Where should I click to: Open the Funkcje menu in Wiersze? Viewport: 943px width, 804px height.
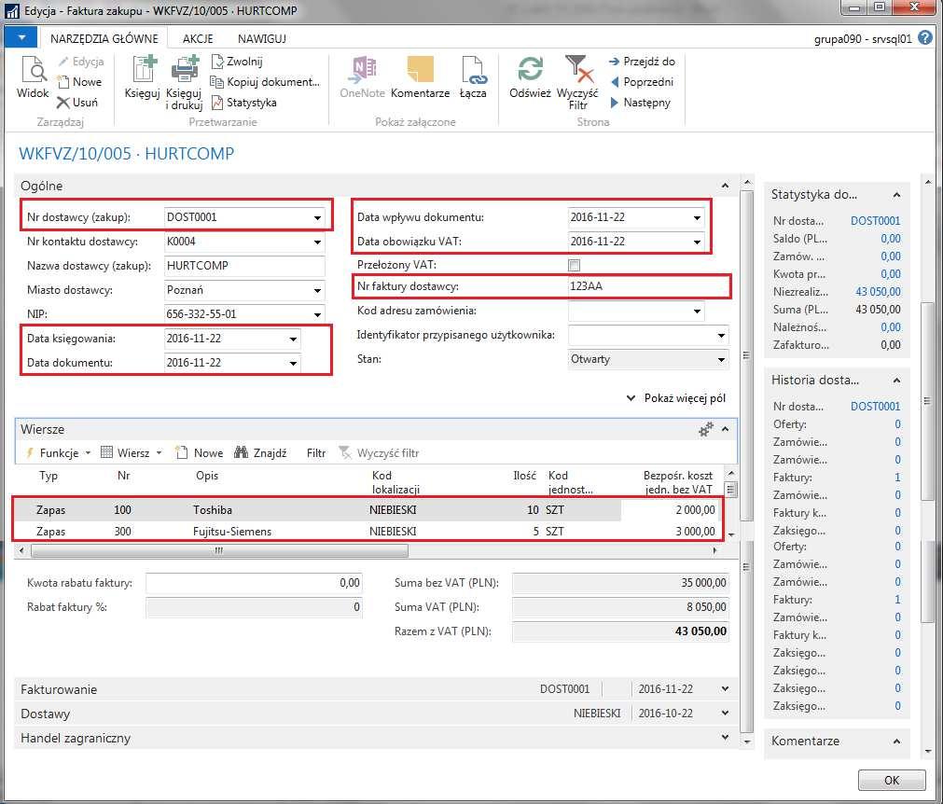(59, 452)
